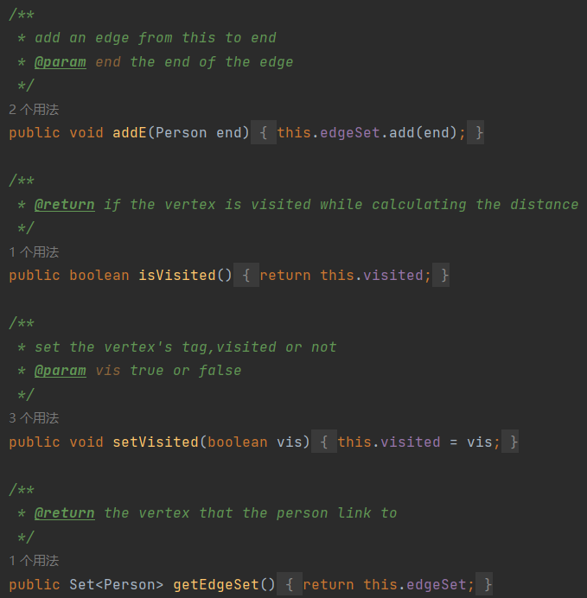Open the usages hint above addE method

pyautogui.click(x=34, y=110)
